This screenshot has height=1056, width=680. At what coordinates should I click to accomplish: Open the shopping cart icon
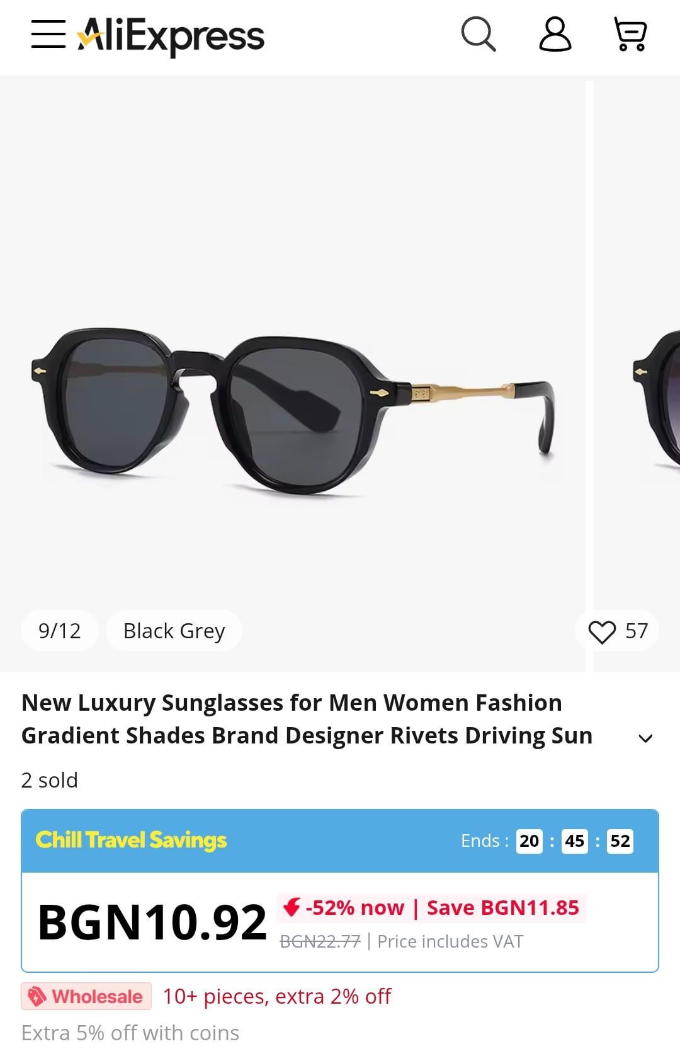[630, 34]
